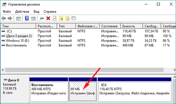Click the 39,87 ГБ capacity cell
The height and width of the screenshot is (104, 176).
[128, 41]
